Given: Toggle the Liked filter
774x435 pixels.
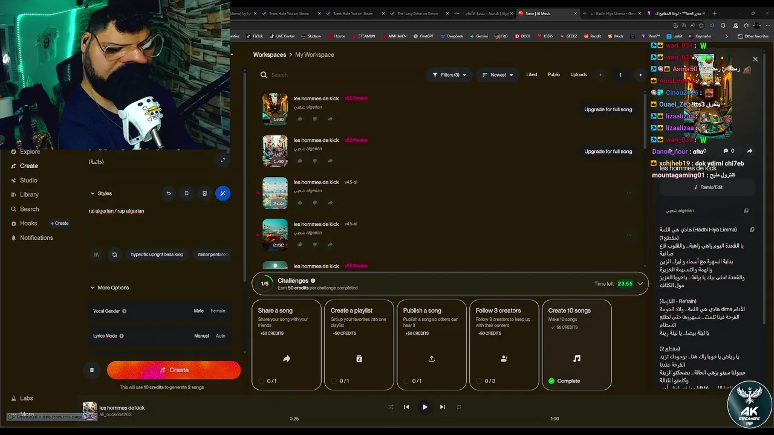Looking at the screenshot, I should (532, 75).
